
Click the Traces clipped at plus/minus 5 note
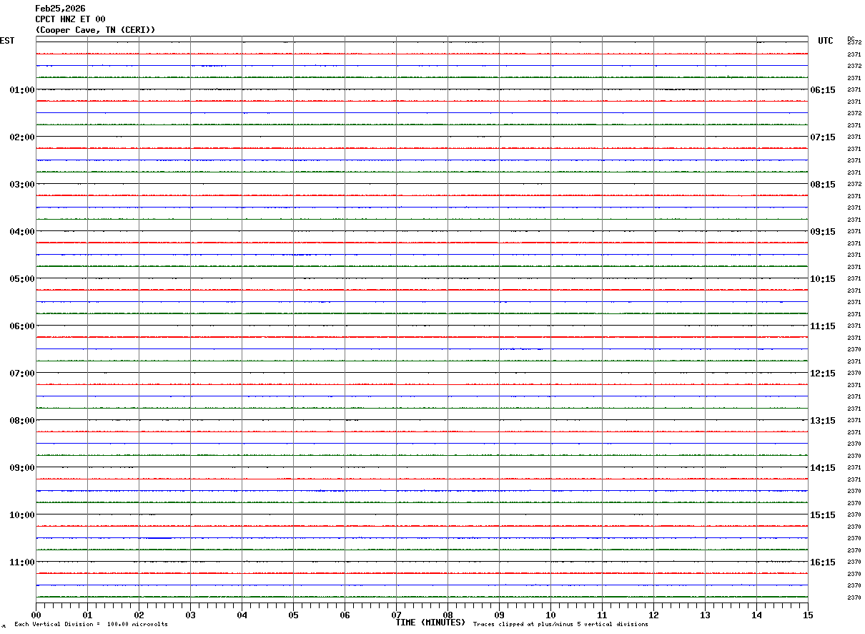click(x=560, y=625)
